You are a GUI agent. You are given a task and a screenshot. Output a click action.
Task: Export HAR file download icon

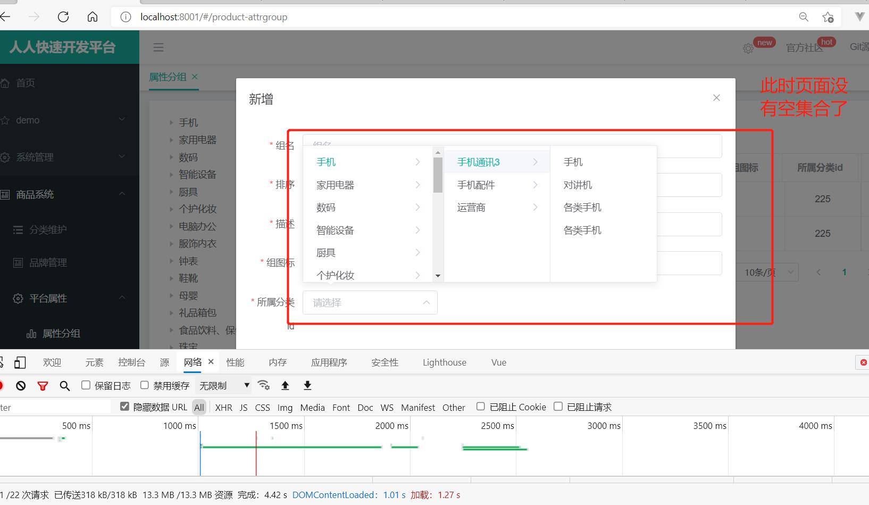coord(307,385)
